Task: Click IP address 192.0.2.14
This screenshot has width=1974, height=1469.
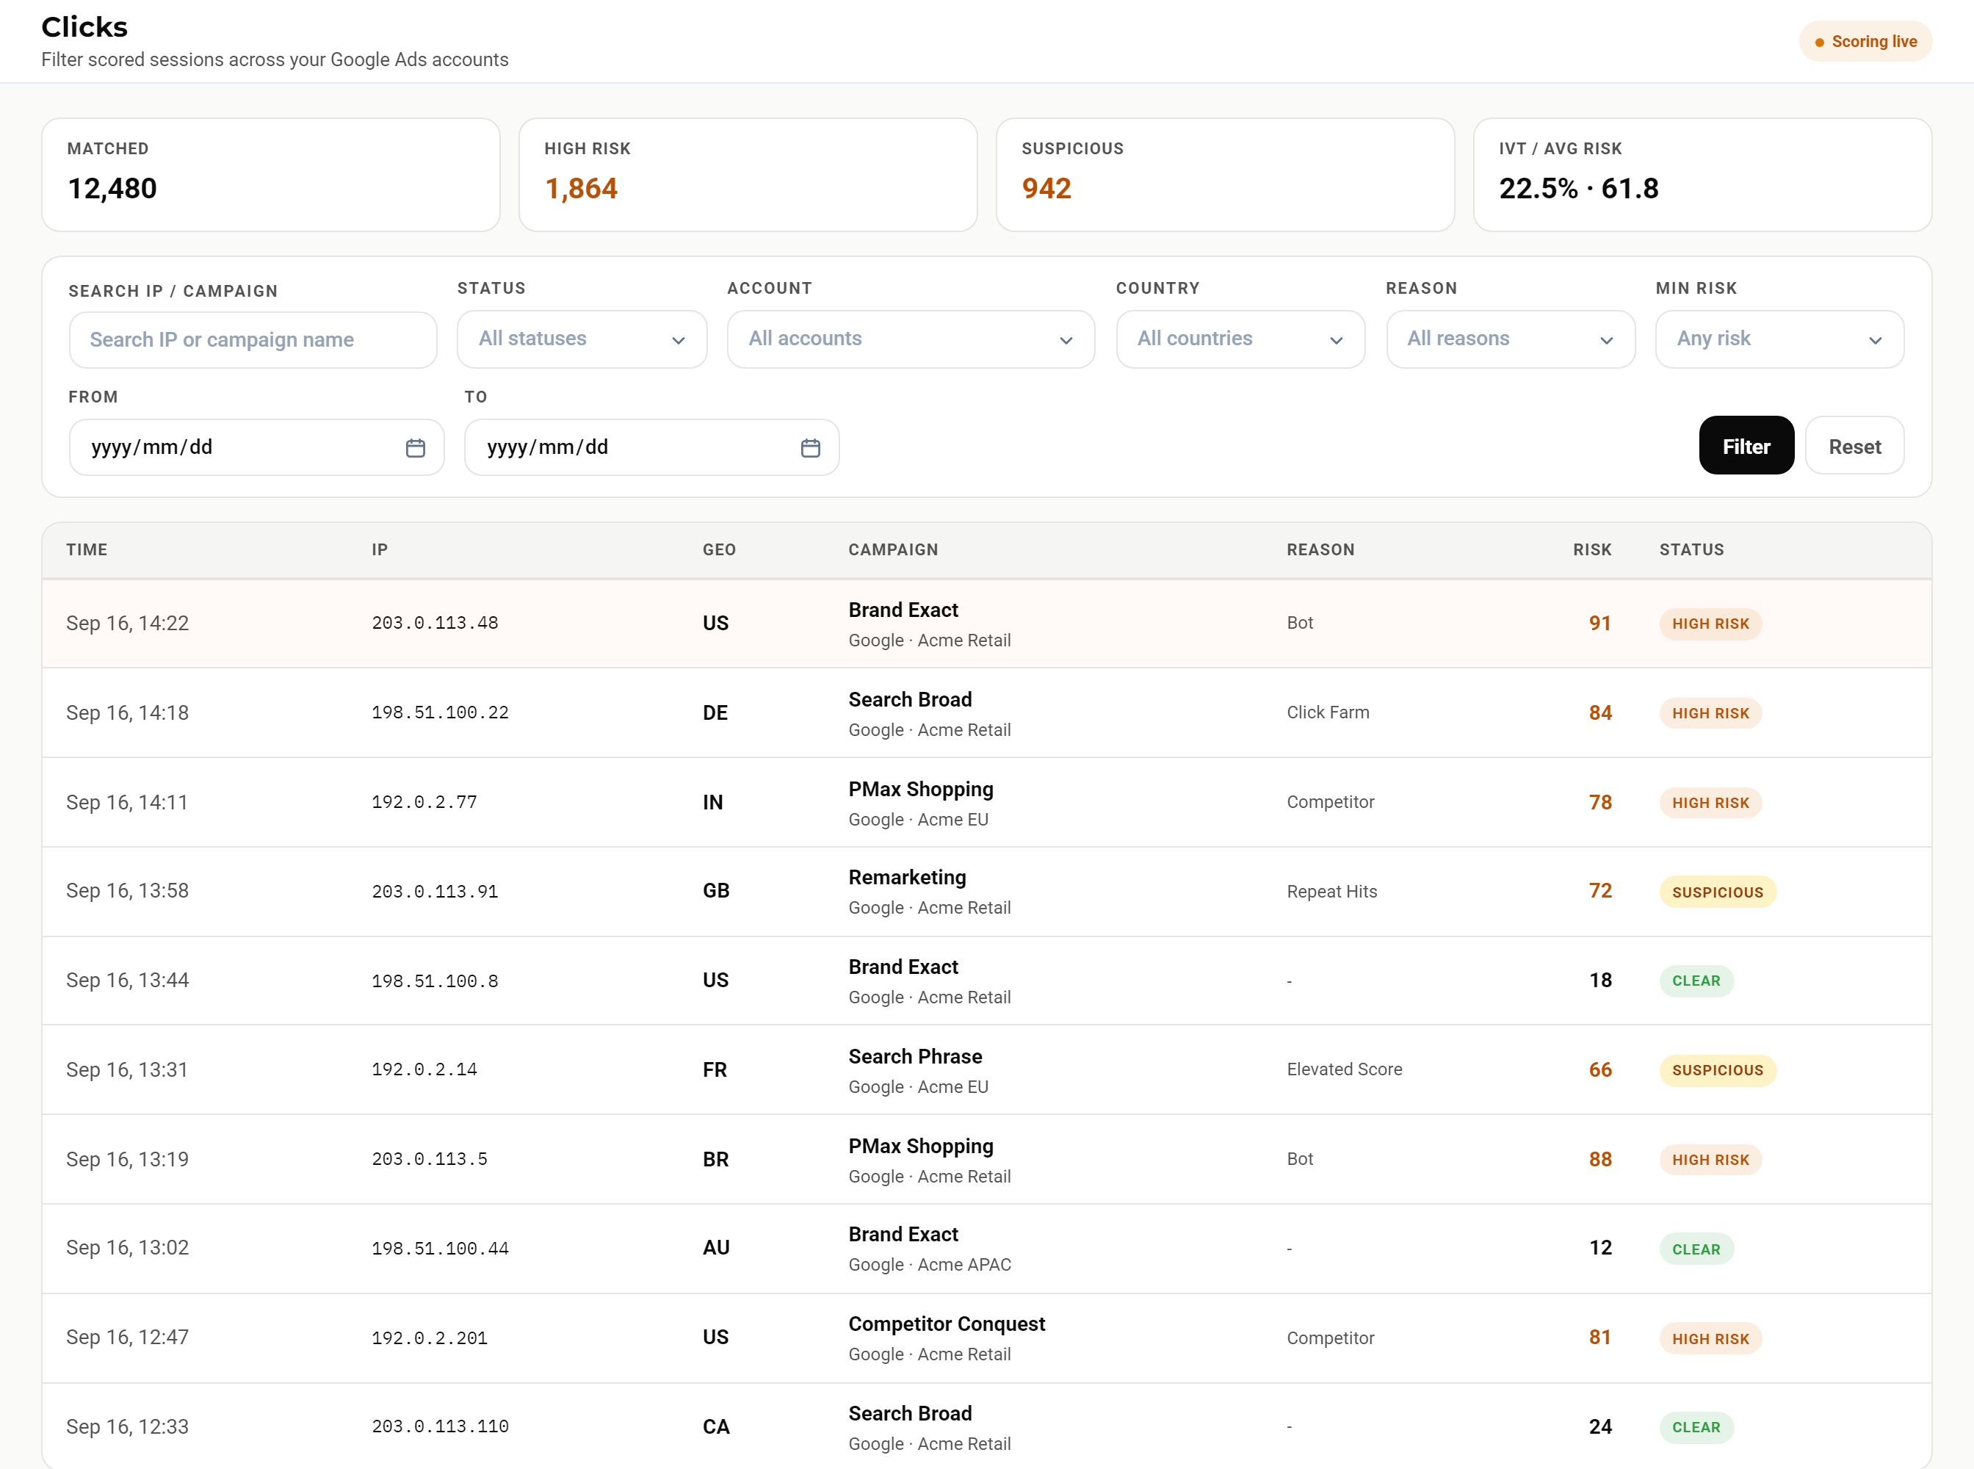Action: [x=424, y=1069]
